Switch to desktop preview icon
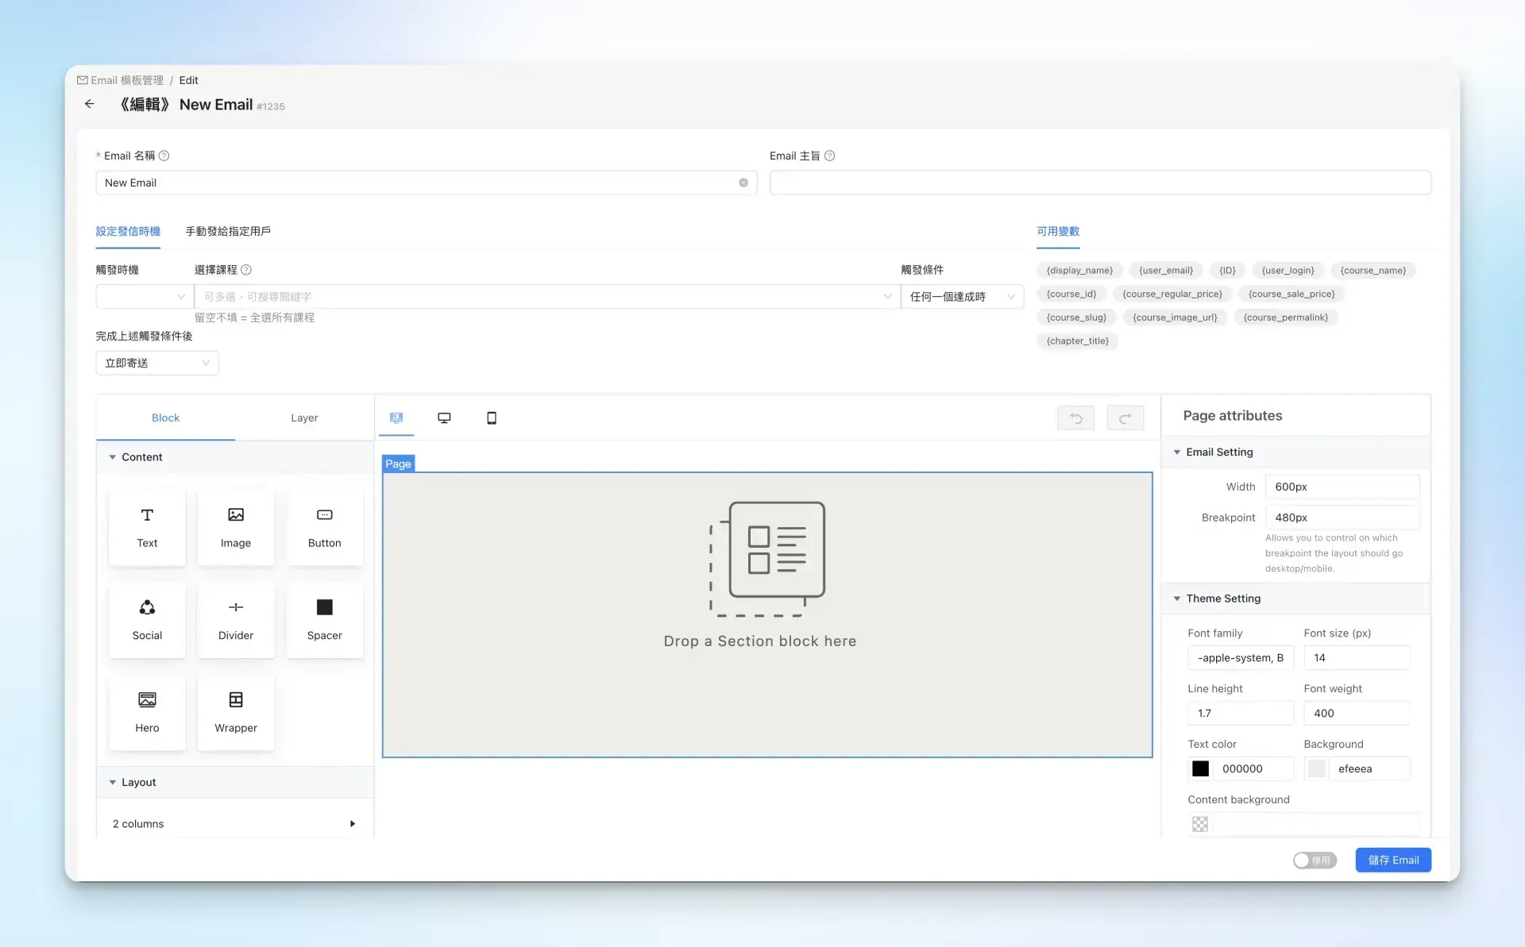Viewport: 1525px width, 947px height. click(444, 418)
